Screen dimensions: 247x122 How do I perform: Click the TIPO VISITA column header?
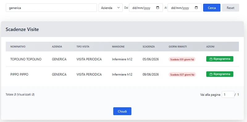point(83,47)
